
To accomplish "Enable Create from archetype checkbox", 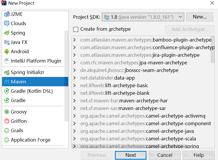I will coord(76,29).
